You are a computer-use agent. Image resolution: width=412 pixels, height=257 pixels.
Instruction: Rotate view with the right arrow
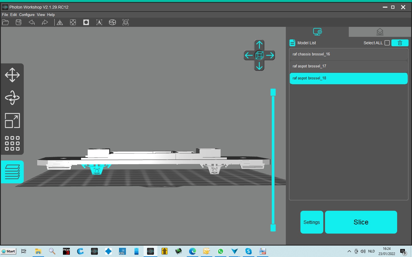coord(270,55)
